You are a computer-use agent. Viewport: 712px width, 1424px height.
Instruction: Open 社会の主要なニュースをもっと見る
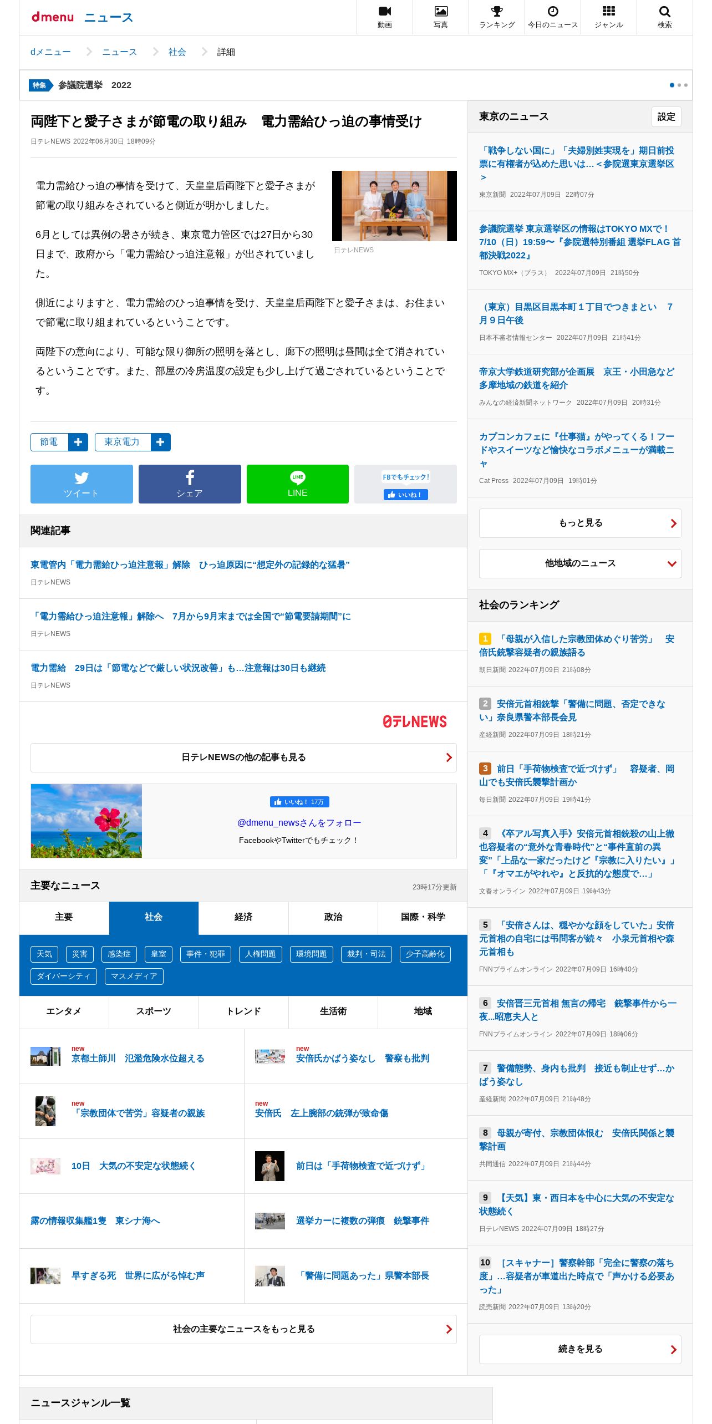click(x=243, y=1329)
